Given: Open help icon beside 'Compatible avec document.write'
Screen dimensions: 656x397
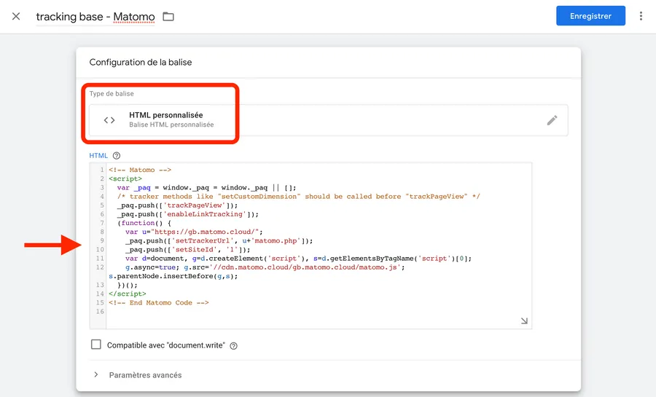Looking at the screenshot, I should click(x=234, y=345).
